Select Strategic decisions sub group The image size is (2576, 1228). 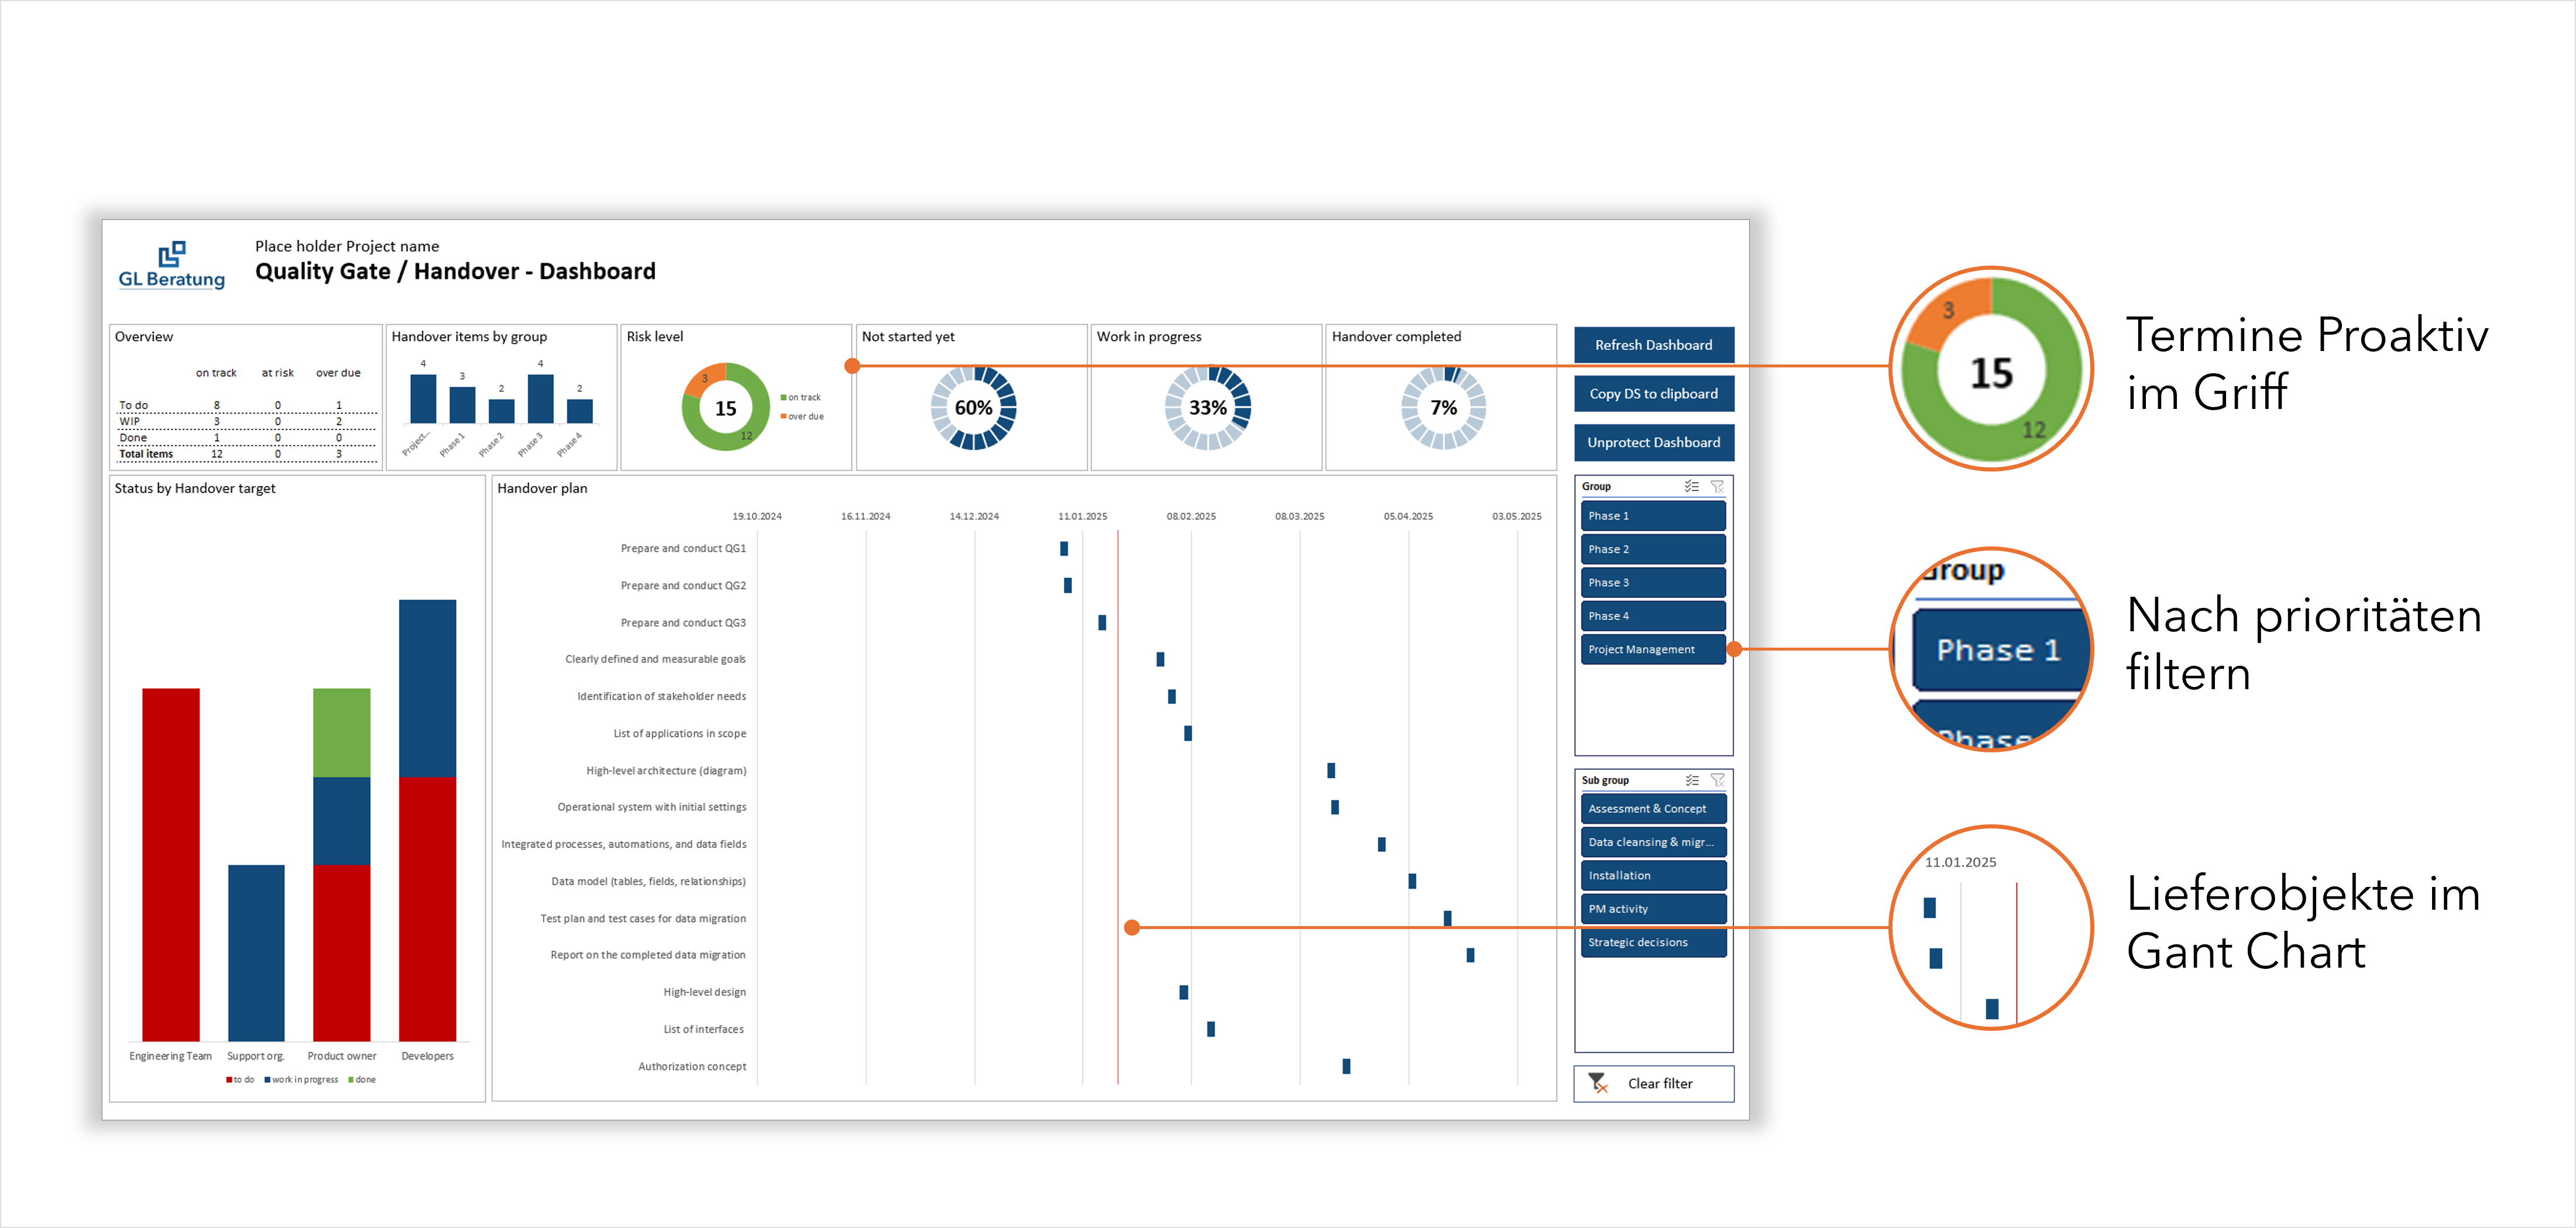1653,942
